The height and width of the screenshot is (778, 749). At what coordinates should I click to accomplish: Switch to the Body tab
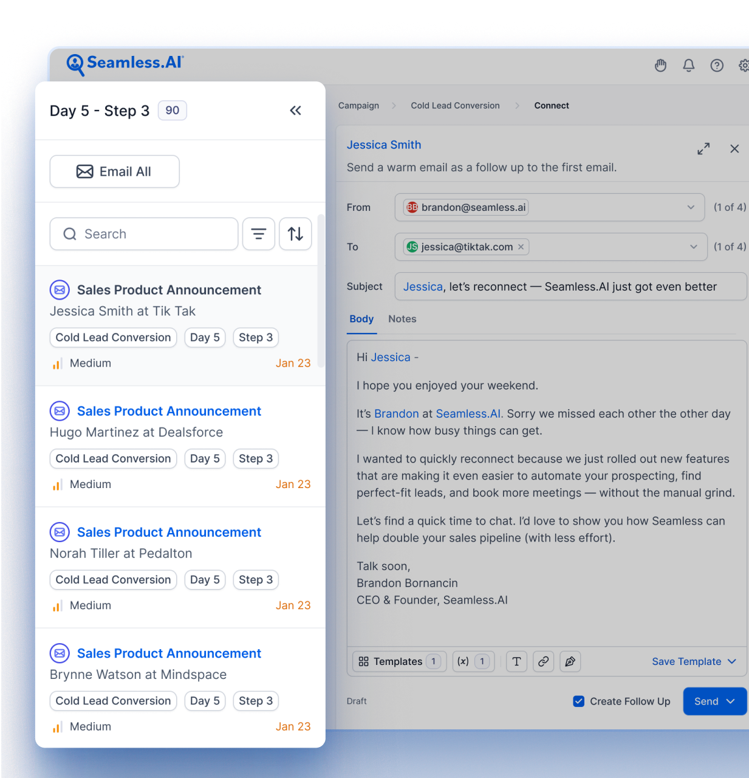click(x=361, y=319)
